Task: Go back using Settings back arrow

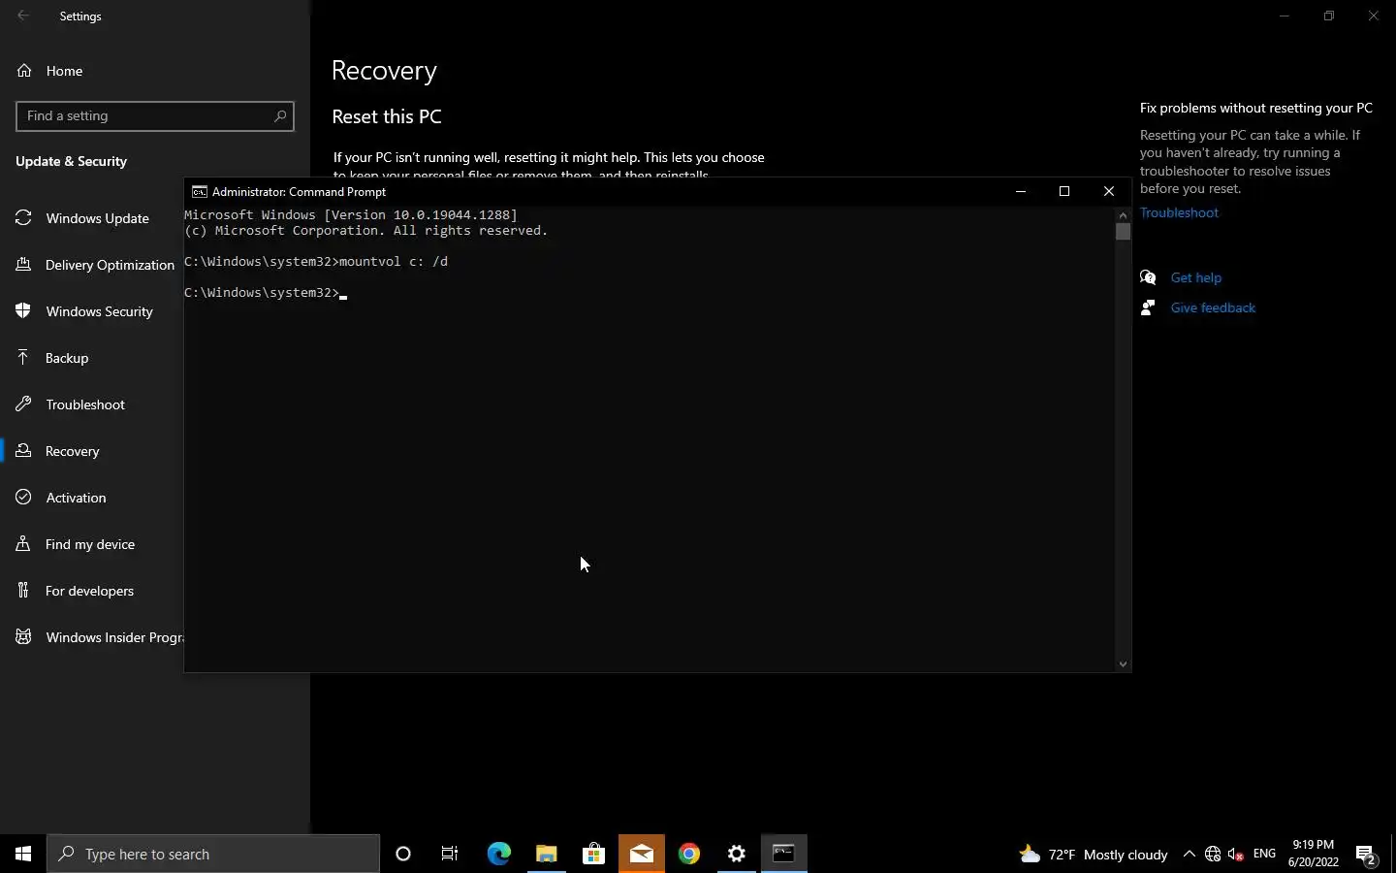Action: [x=23, y=16]
